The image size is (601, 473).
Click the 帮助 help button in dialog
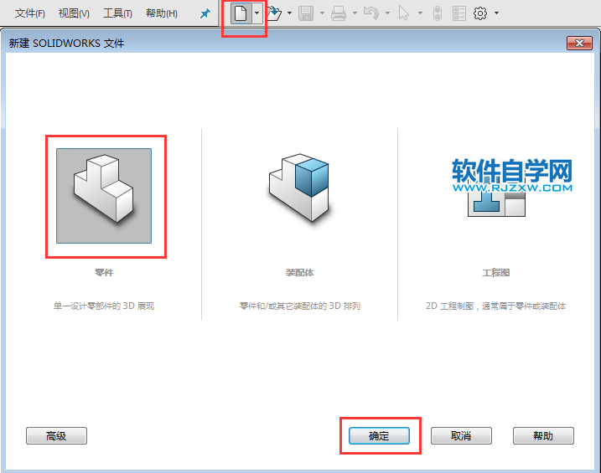click(543, 436)
